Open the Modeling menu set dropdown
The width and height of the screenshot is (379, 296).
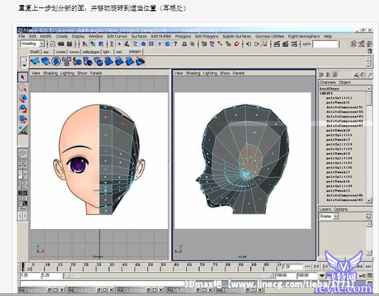point(42,44)
